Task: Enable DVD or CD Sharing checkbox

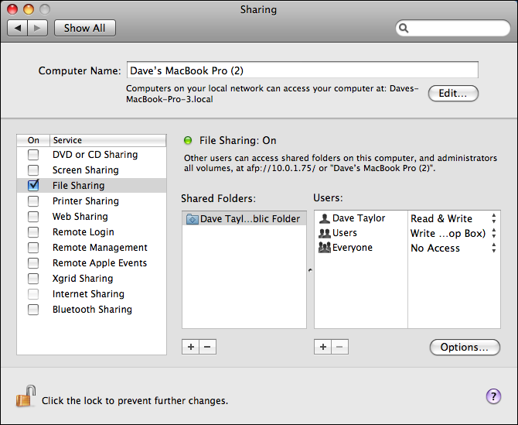Action: point(33,155)
